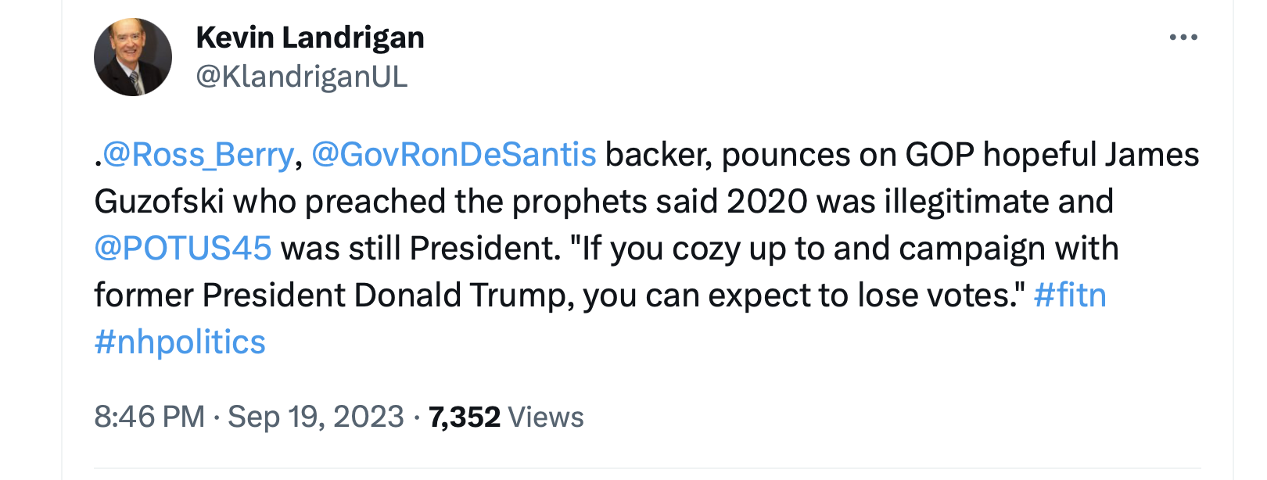
Task: Open the @POTUS45 mention link
Action: coord(183,249)
